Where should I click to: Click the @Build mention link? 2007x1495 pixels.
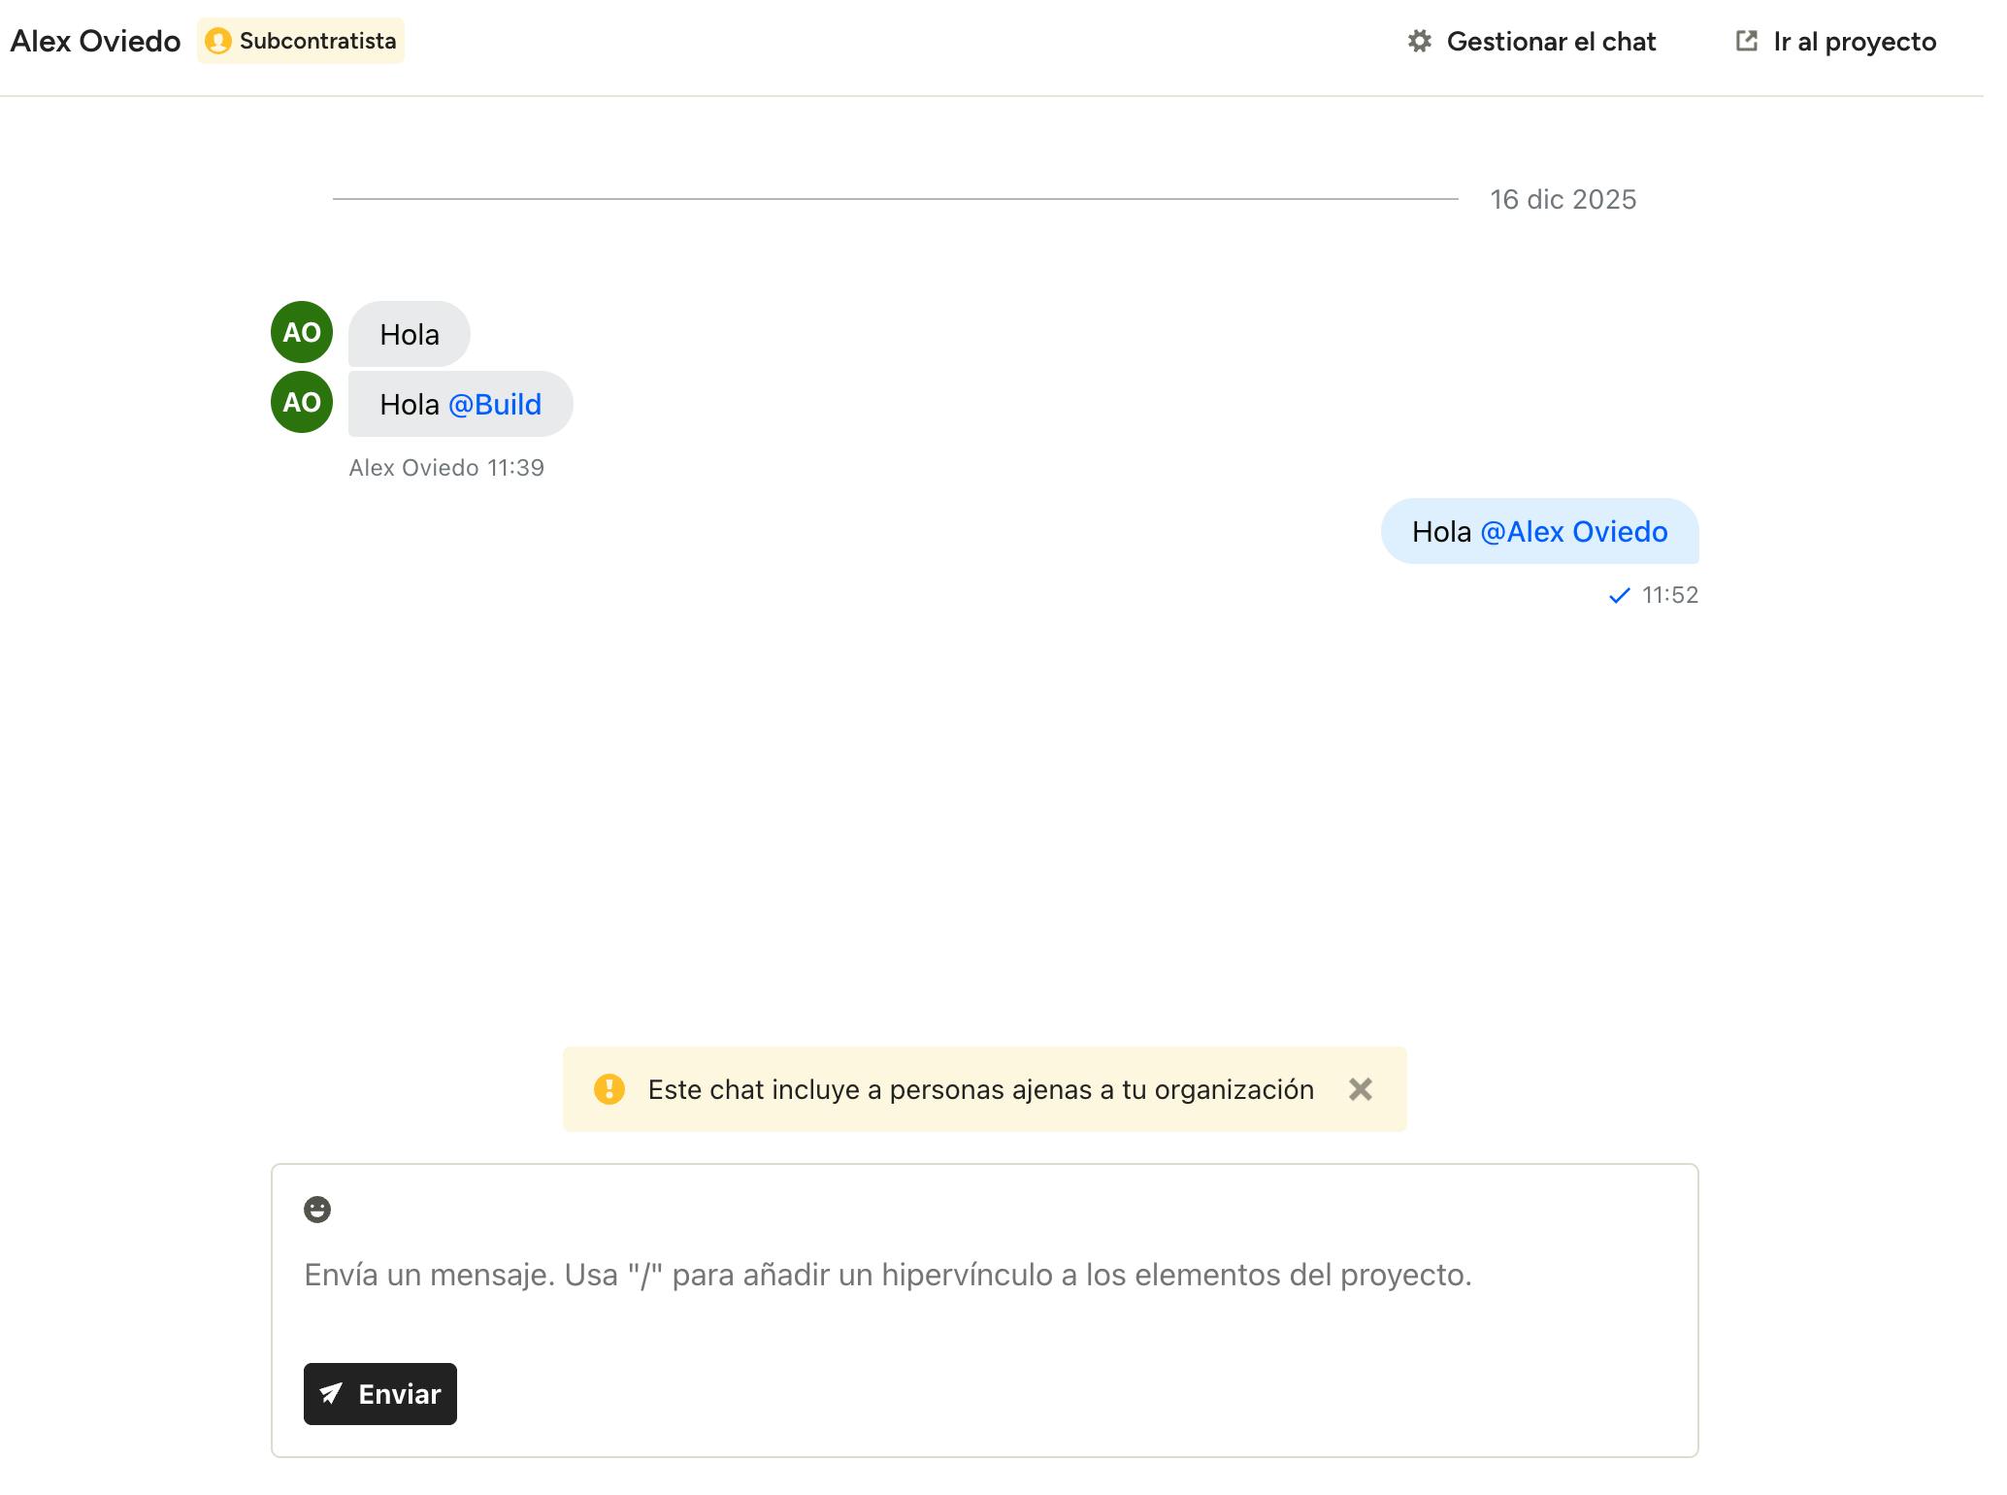(x=495, y=405)
